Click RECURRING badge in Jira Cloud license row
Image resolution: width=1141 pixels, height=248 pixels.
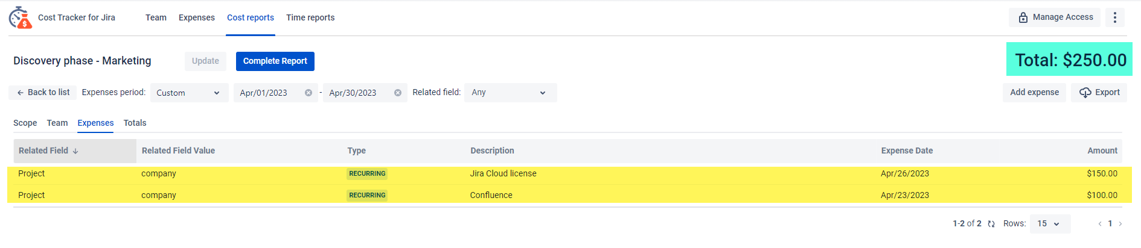pyautogui.click(x=367, y=173)
